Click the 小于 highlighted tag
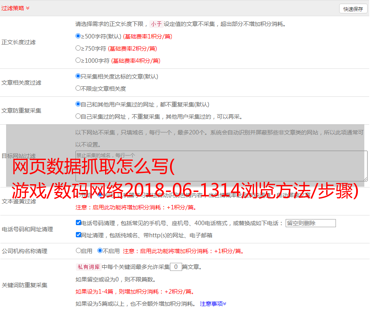Screen dimensions: 370x311 tap(156, 24)
